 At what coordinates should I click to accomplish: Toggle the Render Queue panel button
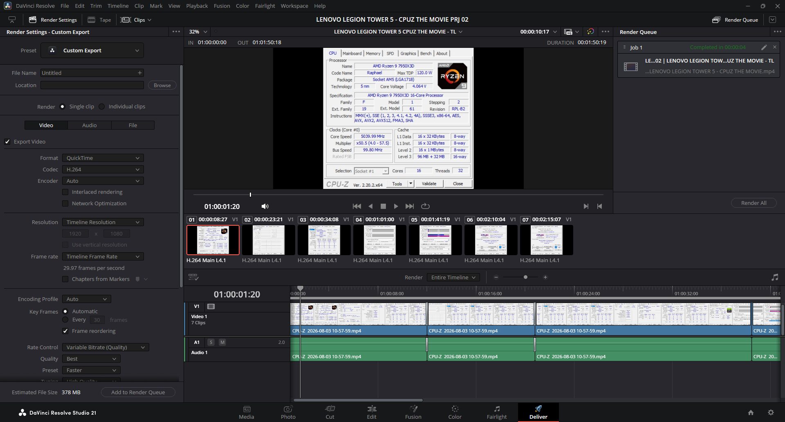pos(735,20)
